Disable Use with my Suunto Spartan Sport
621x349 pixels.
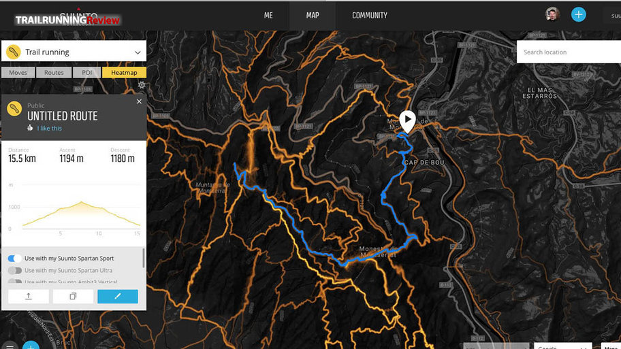[x=15, y=259]
